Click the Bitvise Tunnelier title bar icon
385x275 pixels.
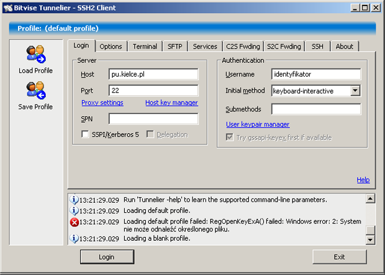(x=7, y=7)
